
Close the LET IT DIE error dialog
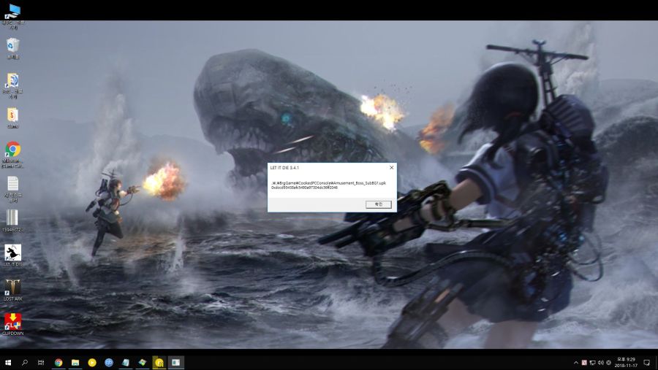(x=391, y=167)
